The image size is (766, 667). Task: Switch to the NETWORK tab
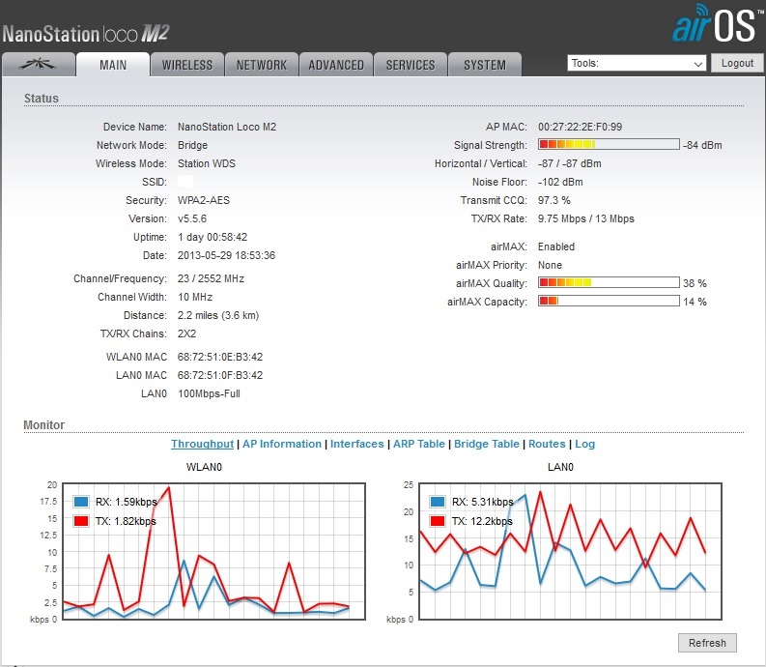(x=262, y=65)
